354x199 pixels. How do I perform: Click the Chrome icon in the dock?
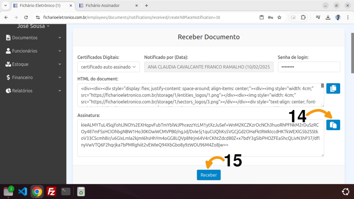tap(37, 191)
